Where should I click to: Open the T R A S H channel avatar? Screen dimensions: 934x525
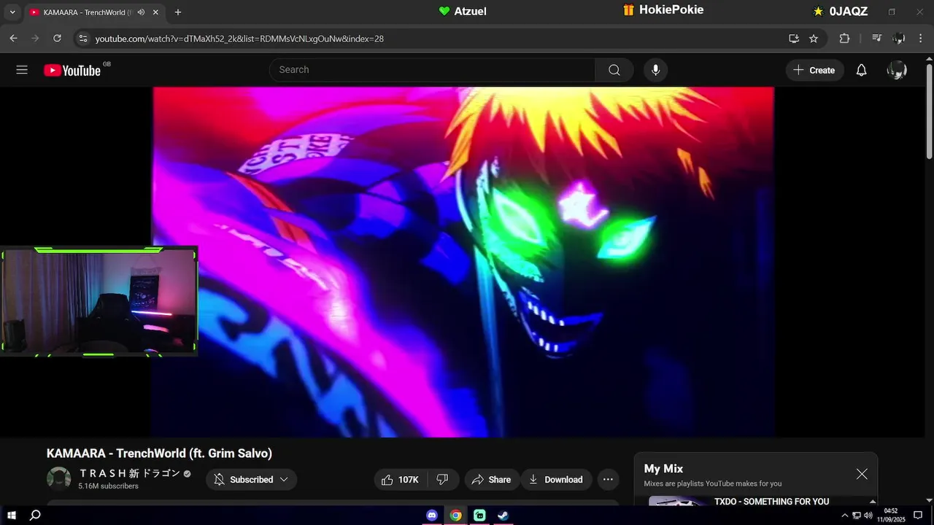(x=59, y=478)
